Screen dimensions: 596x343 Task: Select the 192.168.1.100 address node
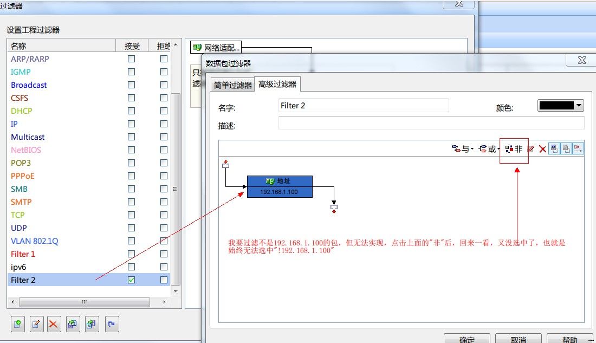pos(279,187)
